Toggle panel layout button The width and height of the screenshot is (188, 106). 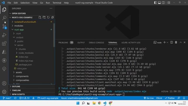159,3
